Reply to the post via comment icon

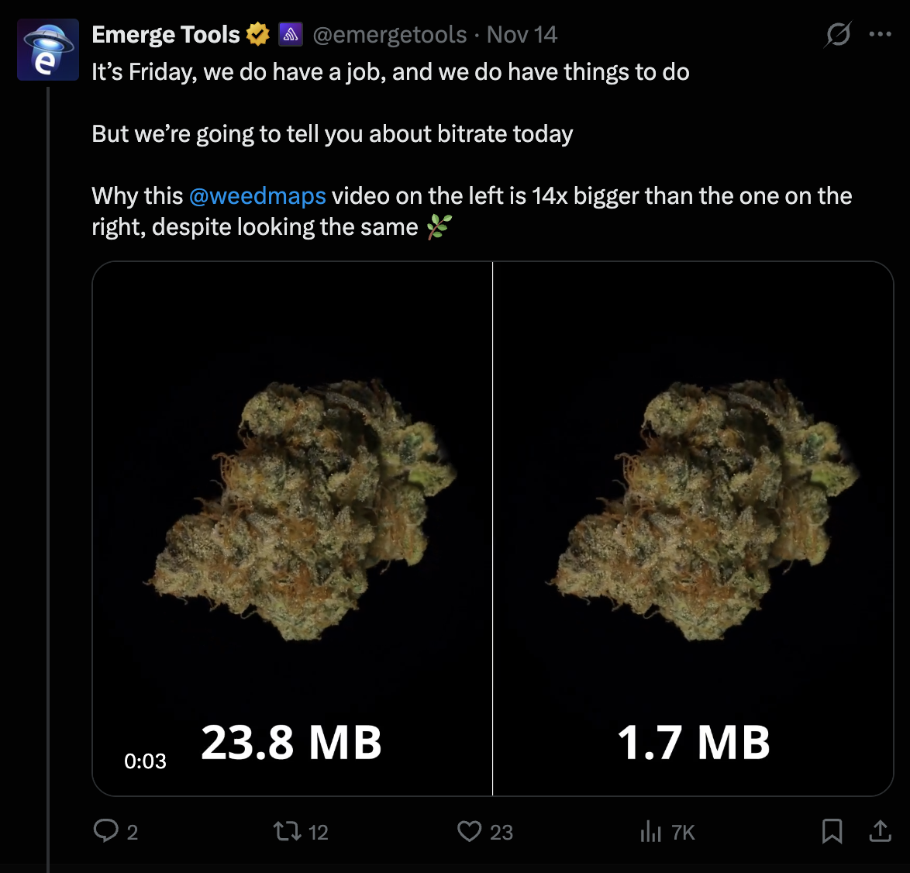point(105,831)
